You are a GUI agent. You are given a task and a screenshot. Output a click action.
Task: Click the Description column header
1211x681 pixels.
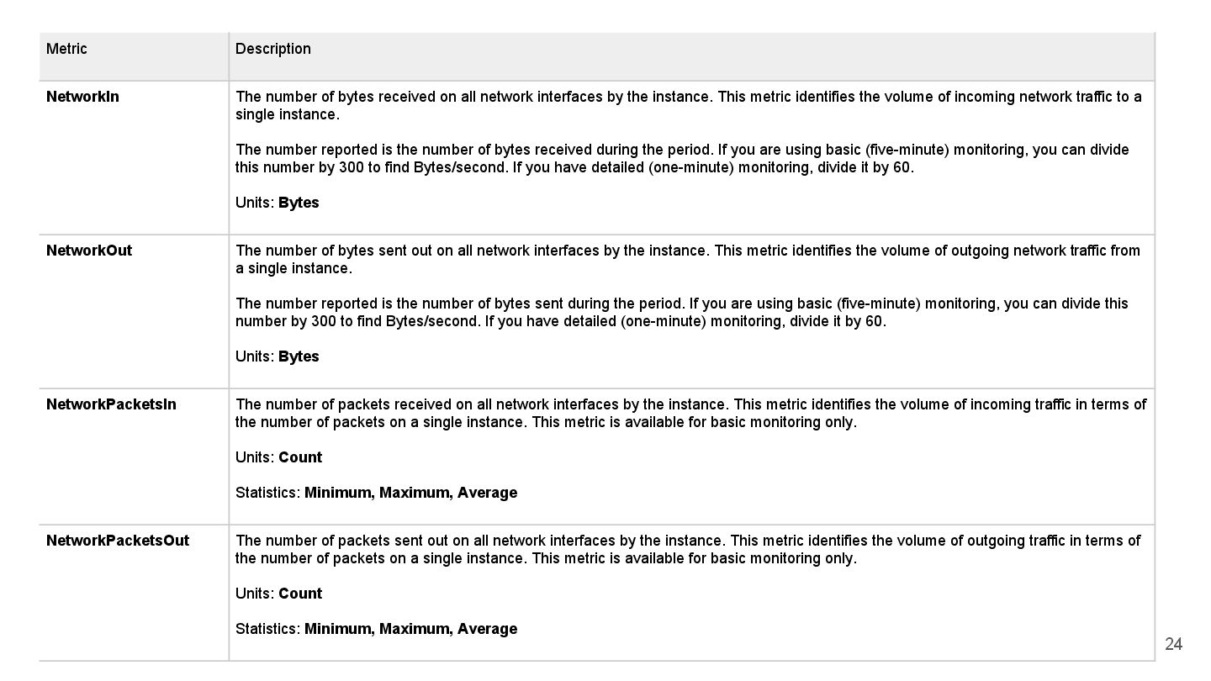coord(273,49)
